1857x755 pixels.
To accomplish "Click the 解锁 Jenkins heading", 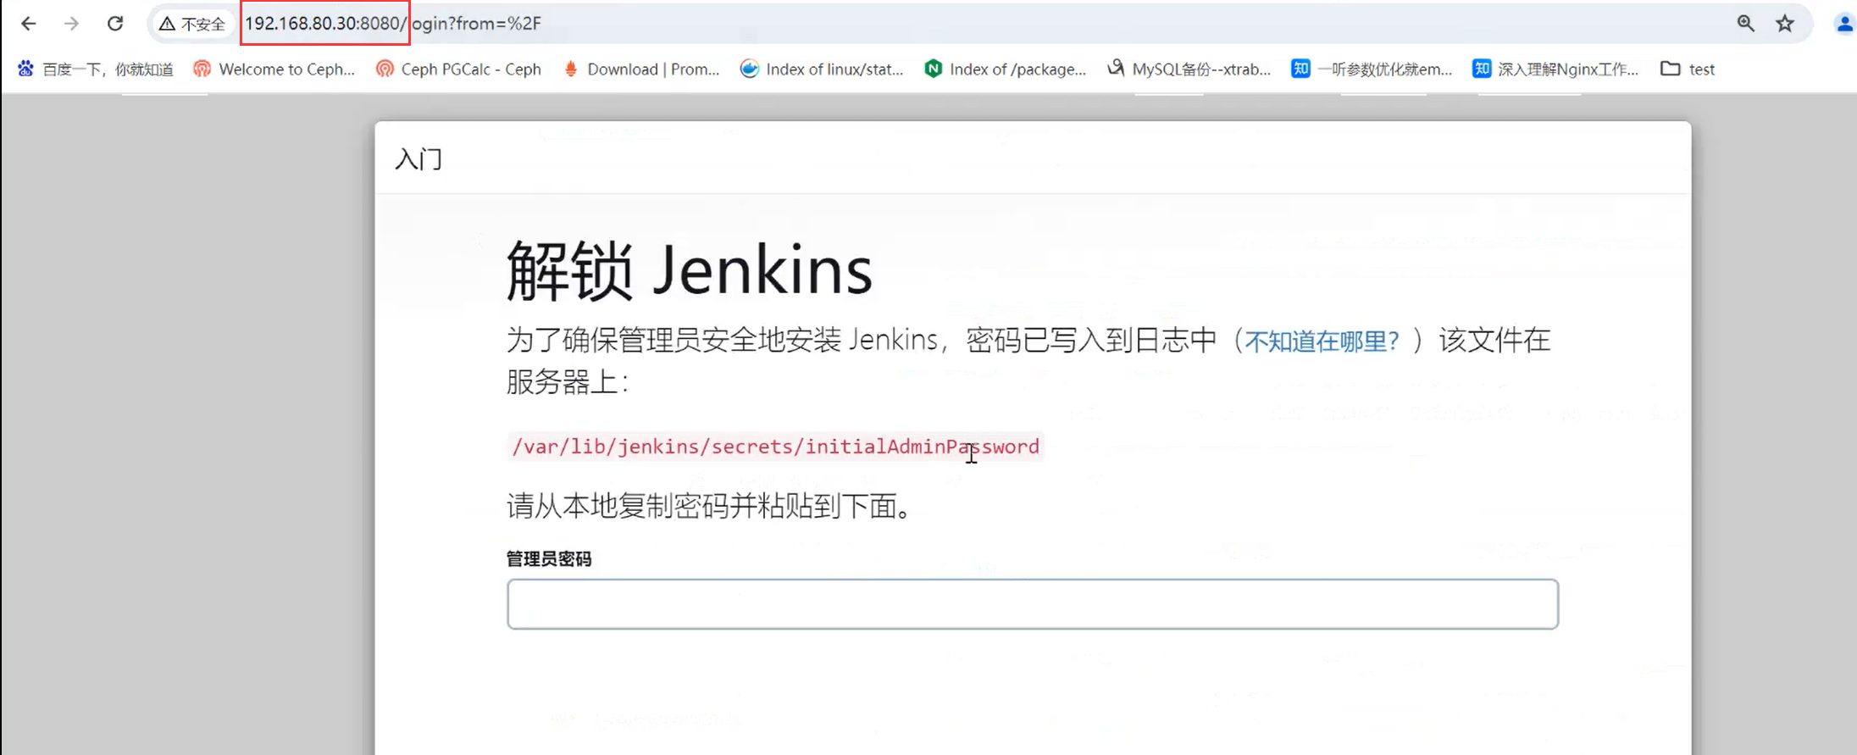I will [x=689, y=271].
